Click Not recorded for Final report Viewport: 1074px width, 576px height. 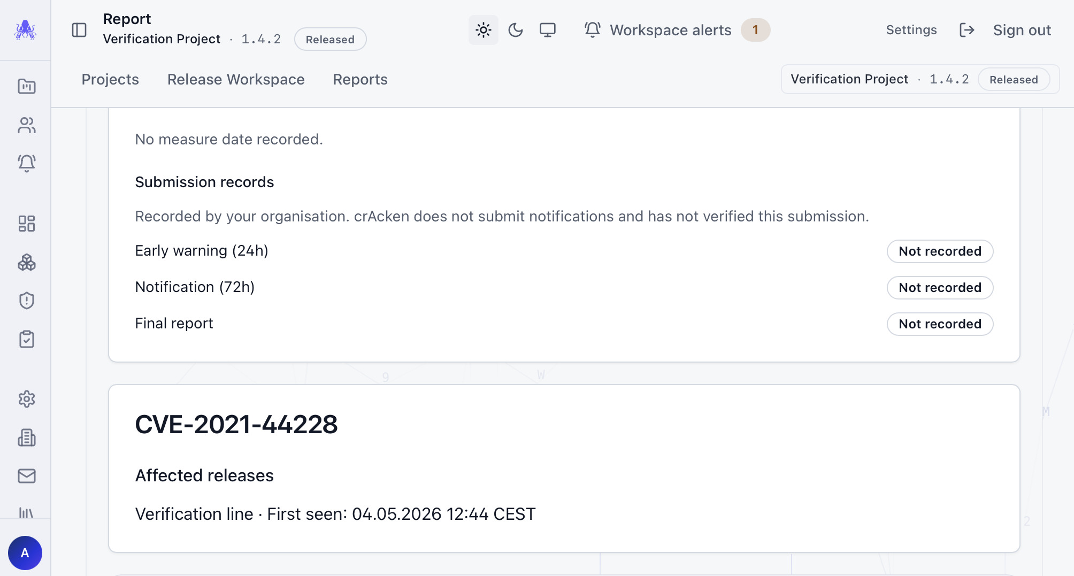click(x=940, y=324)
